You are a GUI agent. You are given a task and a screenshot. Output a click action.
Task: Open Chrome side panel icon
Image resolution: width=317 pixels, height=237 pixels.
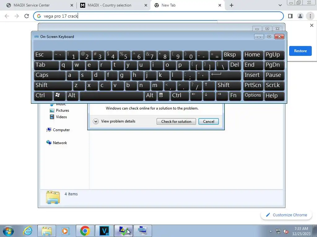(290, 16)
